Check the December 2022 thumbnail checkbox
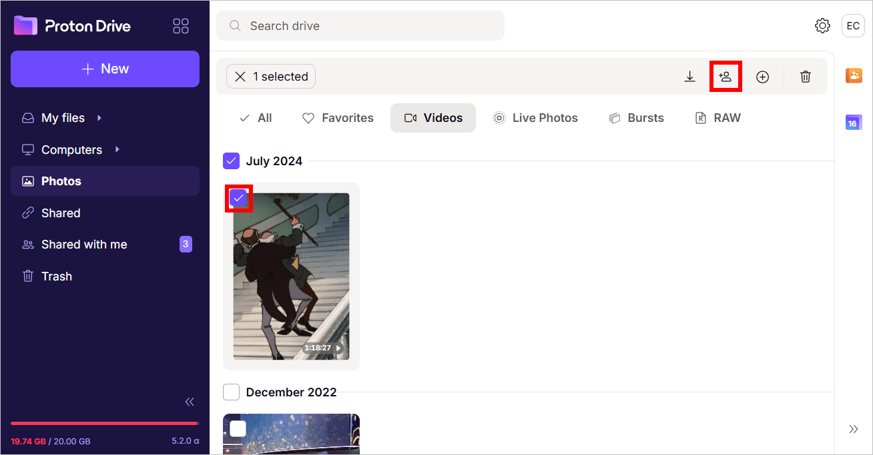Image resolution: width=873 pixels, height=455 pixels. coord(238,429)
